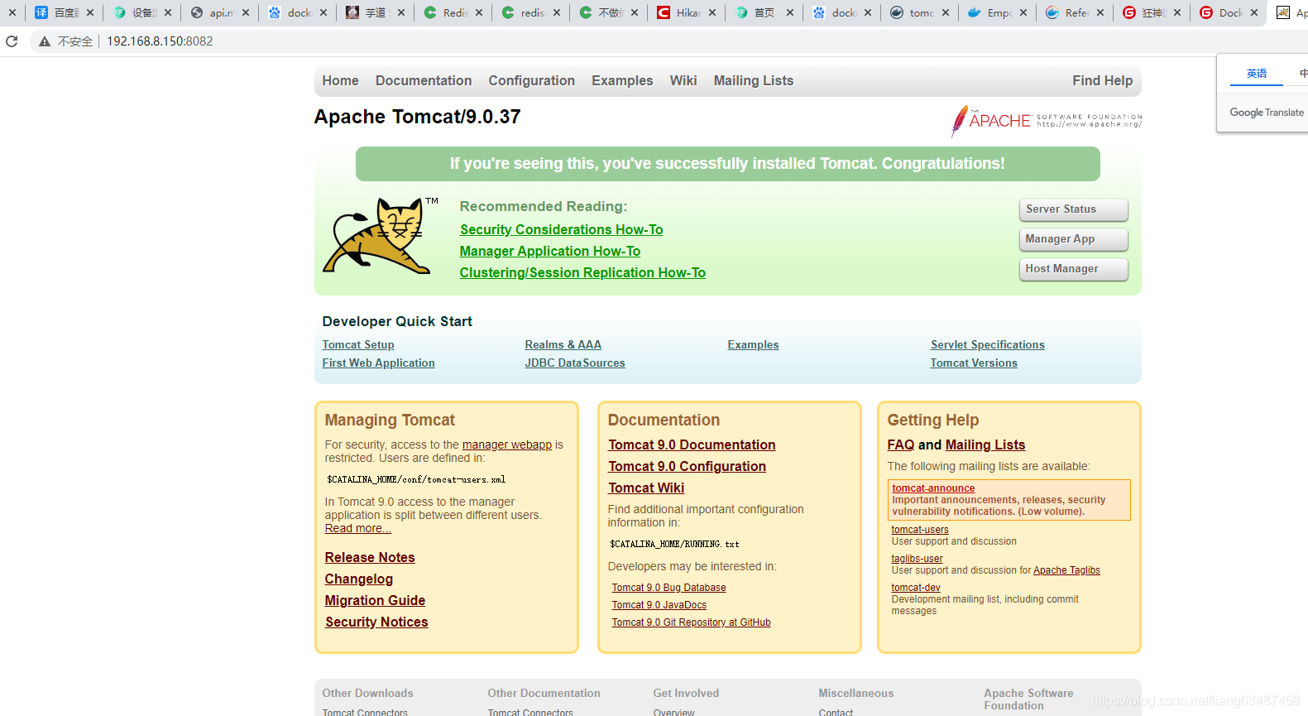Open Documentation in the top navigation bar
Viewport: 1308px width, 716px height.
[x=424, y=80]
